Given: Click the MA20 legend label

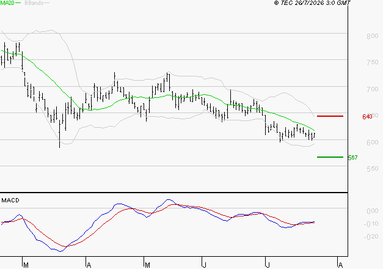Looking at the screenshot, I should [x=7, y=3].
